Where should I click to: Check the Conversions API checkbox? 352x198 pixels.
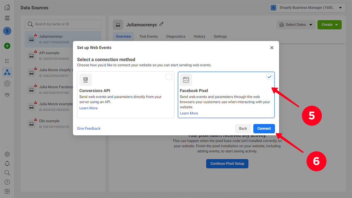(169, 77)
